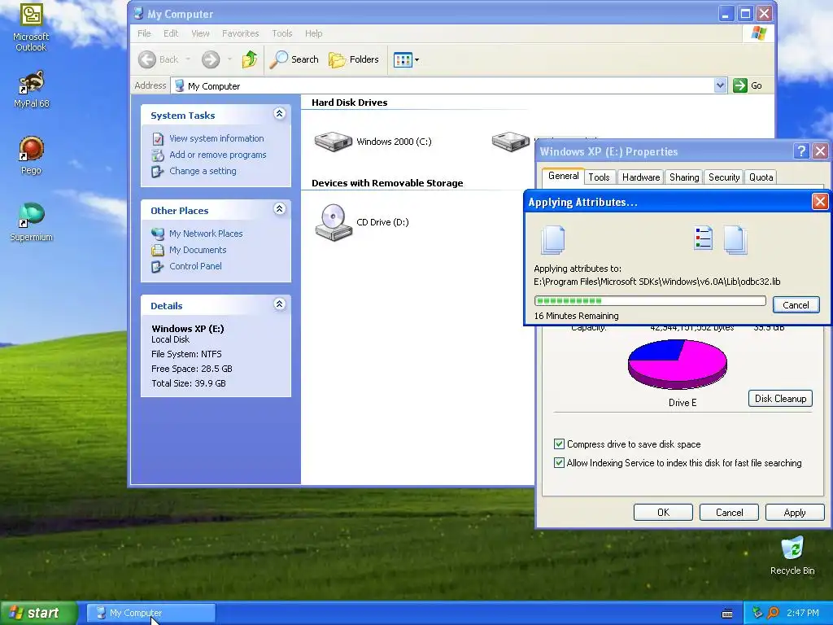Click Change a setting link
Screen dimensions: 833x625
click(x=203, y=171)
